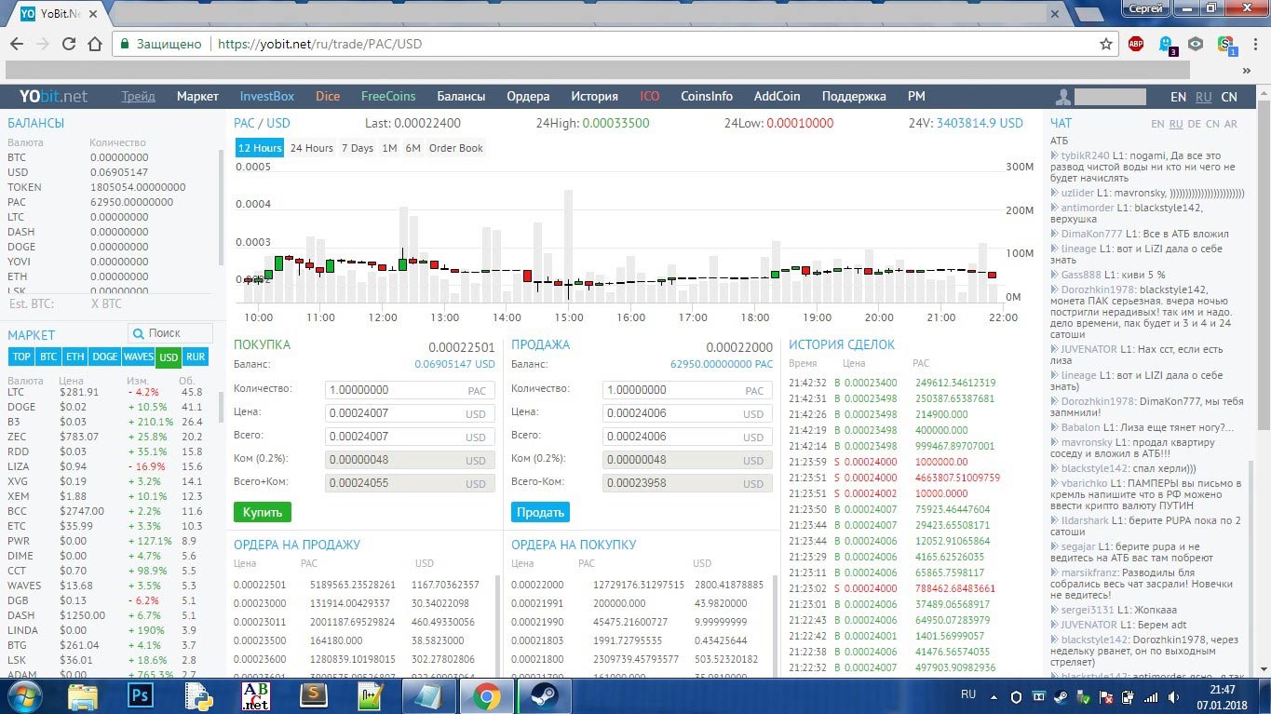
Task: Click the market Поиск search field
Action: coord(169,333)
